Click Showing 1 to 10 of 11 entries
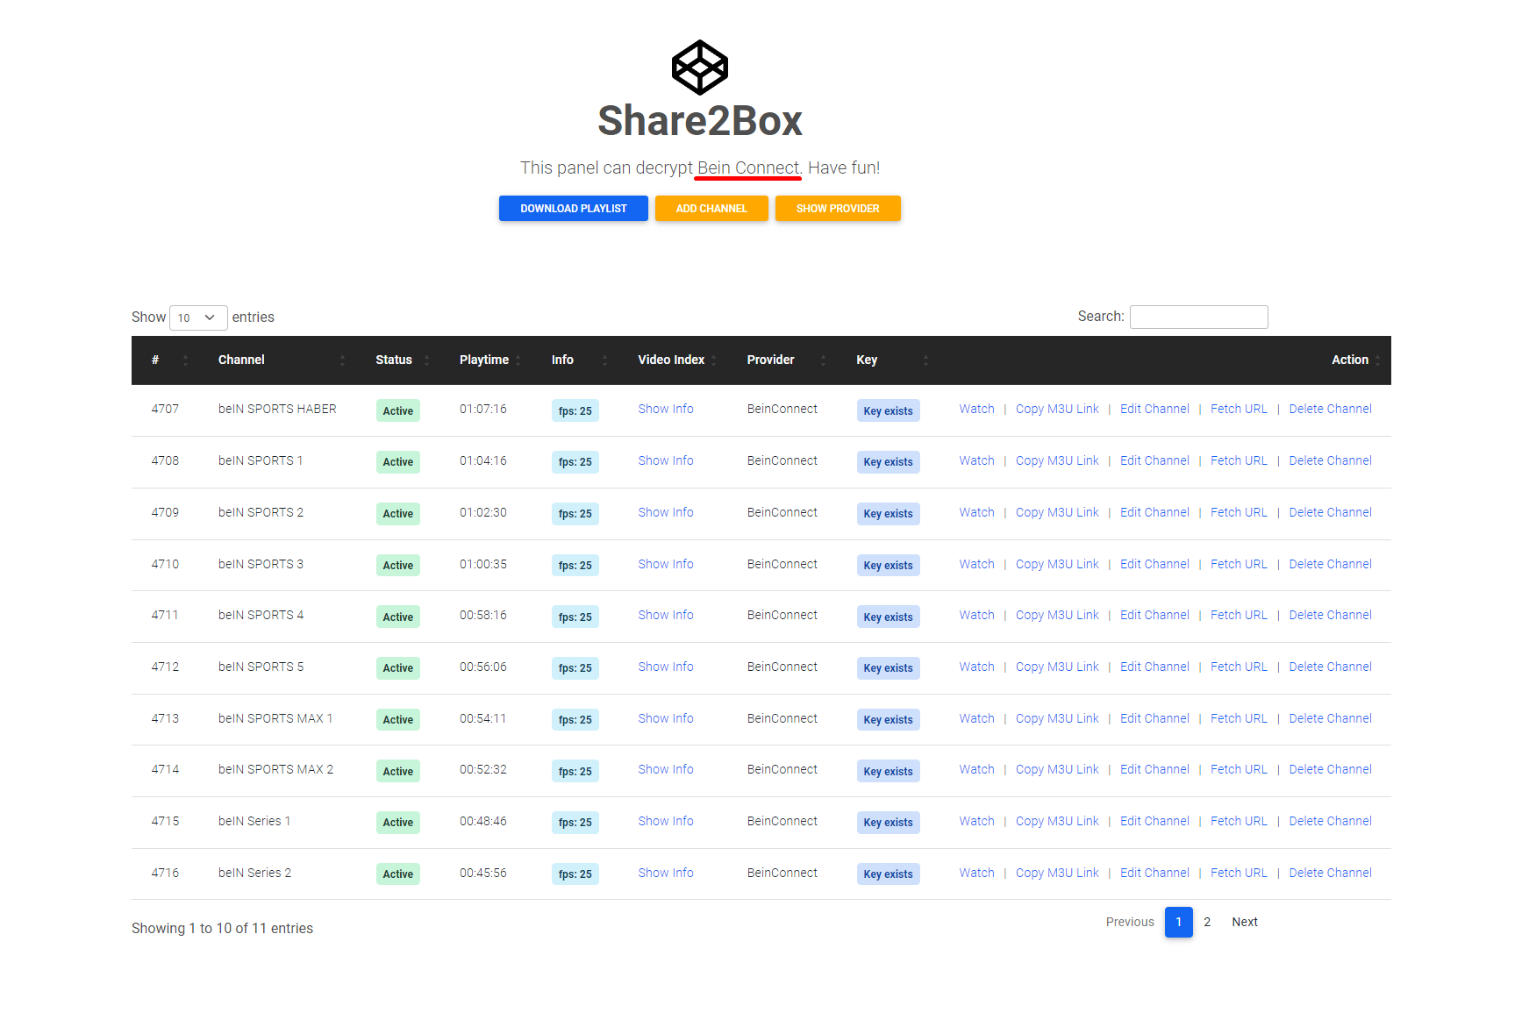The width and height of the screenshot is (1529, 1020). pos(222,928)
